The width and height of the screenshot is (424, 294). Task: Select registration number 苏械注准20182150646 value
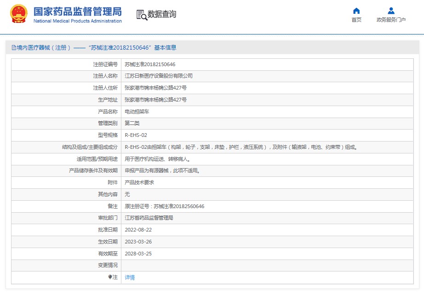(150, 64)
